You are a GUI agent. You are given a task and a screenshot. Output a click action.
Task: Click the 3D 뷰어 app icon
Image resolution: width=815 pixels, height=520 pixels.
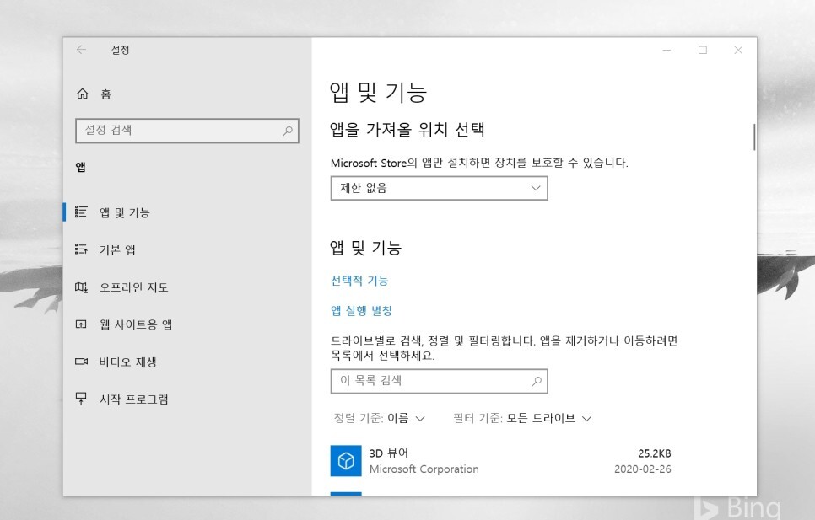coord(346,460)
